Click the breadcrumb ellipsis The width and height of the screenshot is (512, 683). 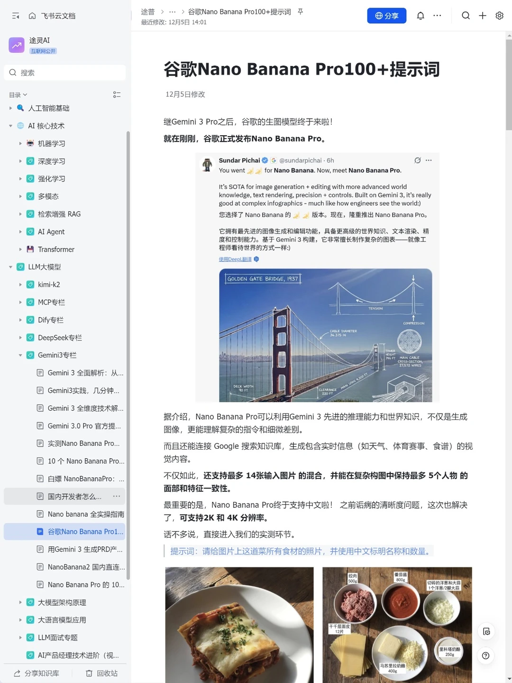click(173, 11)
